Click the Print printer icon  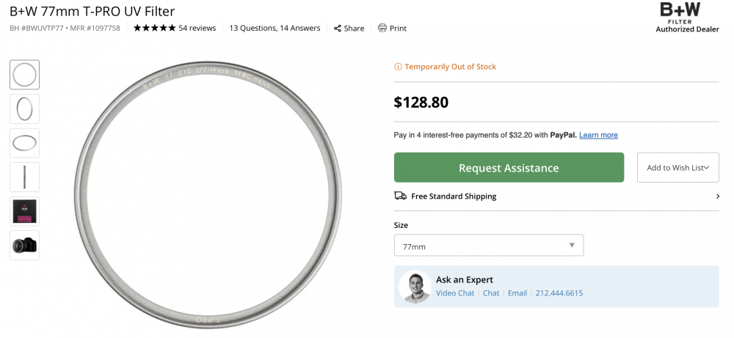[382, 28]
